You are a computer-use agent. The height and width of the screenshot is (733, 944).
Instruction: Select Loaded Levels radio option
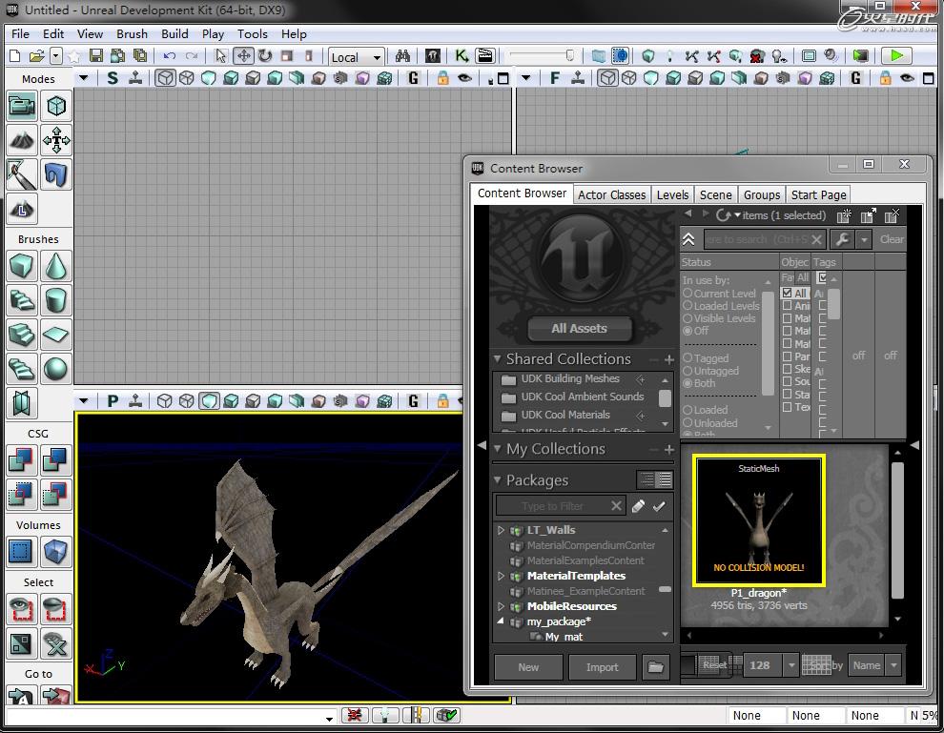pos(687,306)
